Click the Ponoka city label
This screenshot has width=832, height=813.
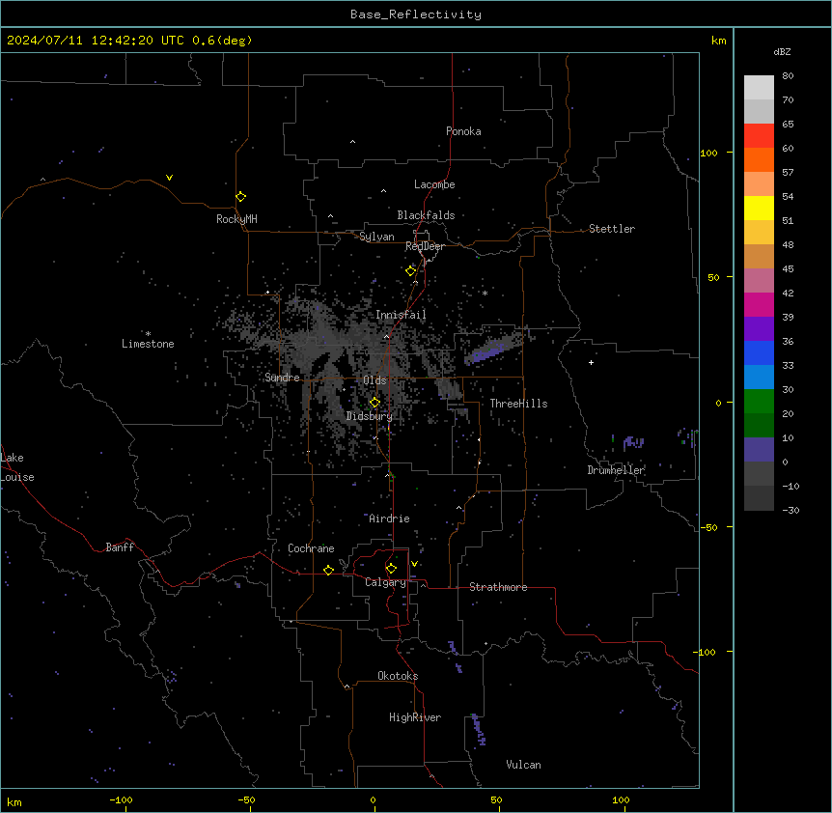click(x=463, y=131)
